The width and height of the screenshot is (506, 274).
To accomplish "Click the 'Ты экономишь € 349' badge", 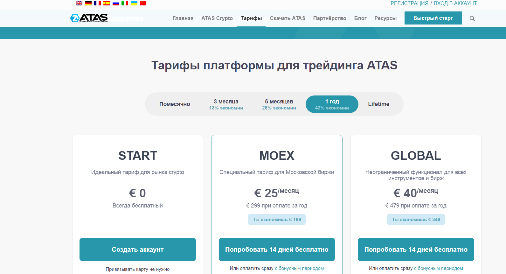I will click(416, 220).
